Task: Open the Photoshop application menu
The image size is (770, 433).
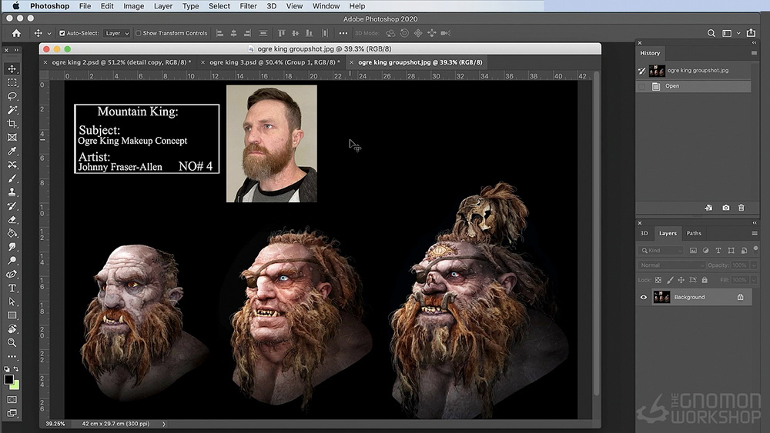Action: tap(49, 6)
